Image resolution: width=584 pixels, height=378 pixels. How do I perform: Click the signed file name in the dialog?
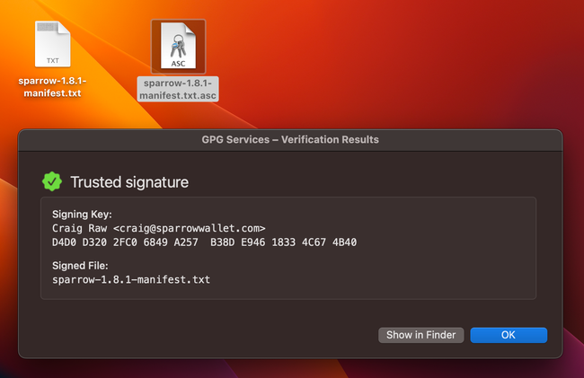click(x=131, y=280)
